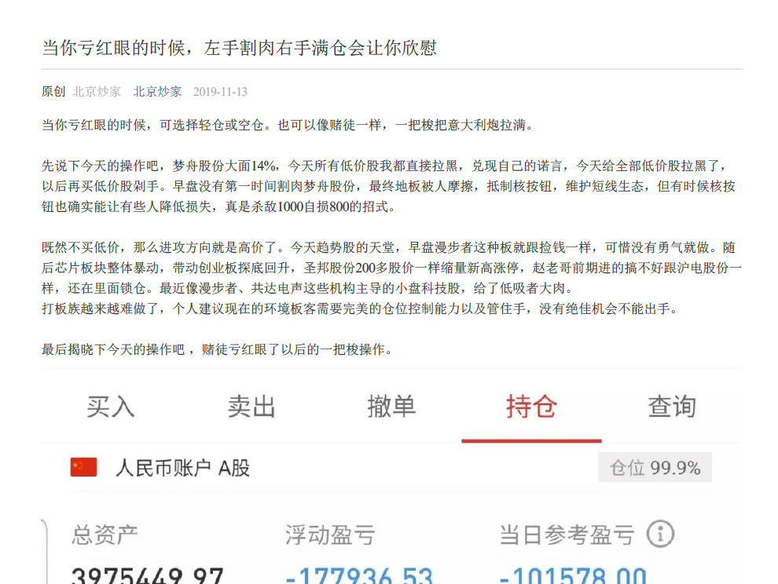Open the 撤单 (Cancel order) tab
The height and width of the screenshot is (584, 778).
click(391, 407)
